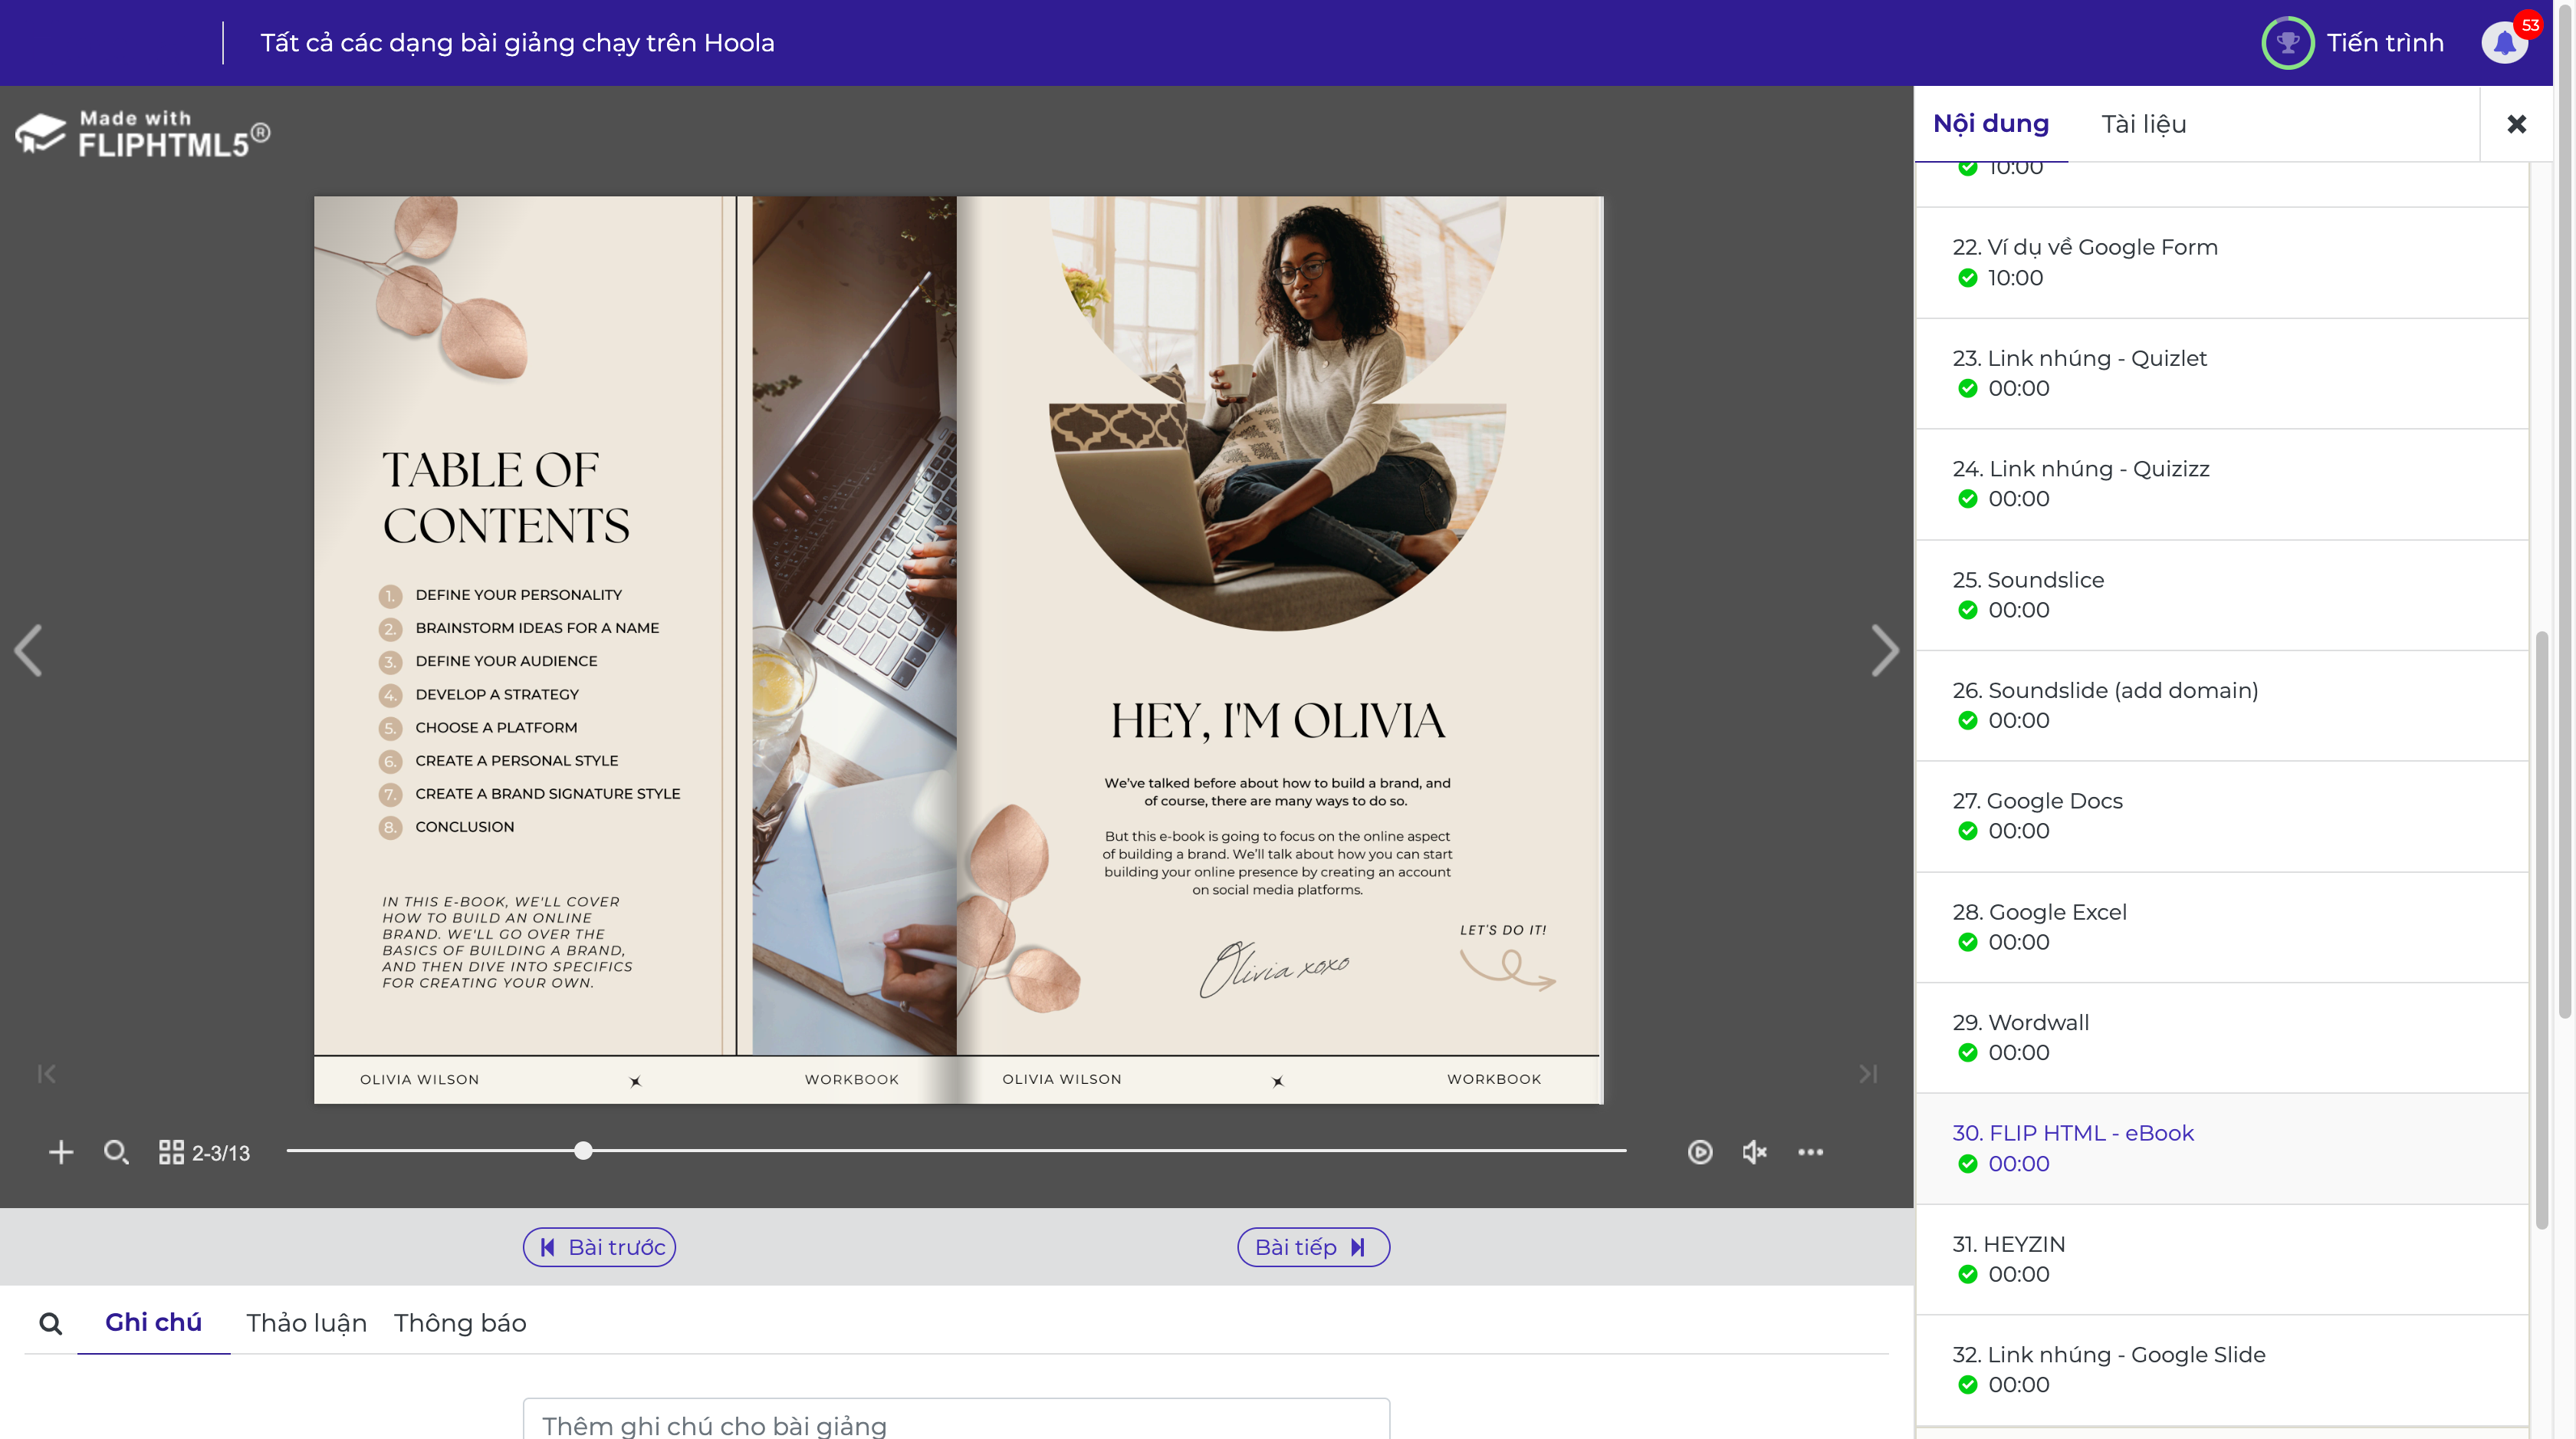2576x1439 pixels.
Task: Open the flipbook search magnifier
Action: [116, 1152]
